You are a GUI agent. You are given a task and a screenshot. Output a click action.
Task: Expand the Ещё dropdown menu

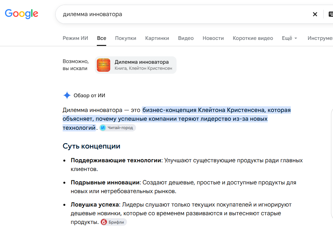click(x=289, y=38)
